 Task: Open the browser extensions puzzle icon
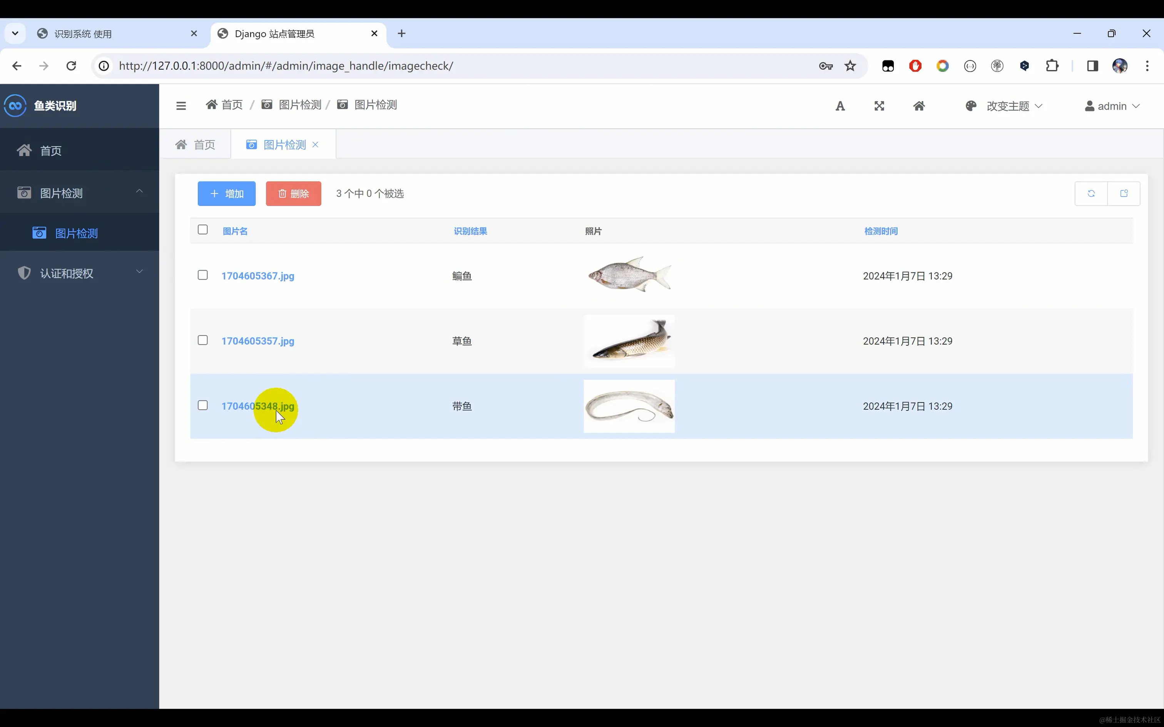pyautogui.click(x=1052, y=66)
